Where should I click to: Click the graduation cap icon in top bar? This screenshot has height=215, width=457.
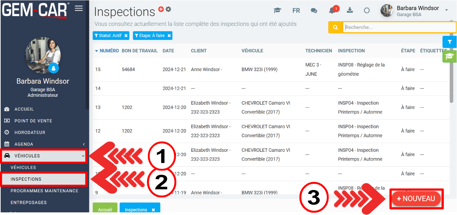[277, 11]
